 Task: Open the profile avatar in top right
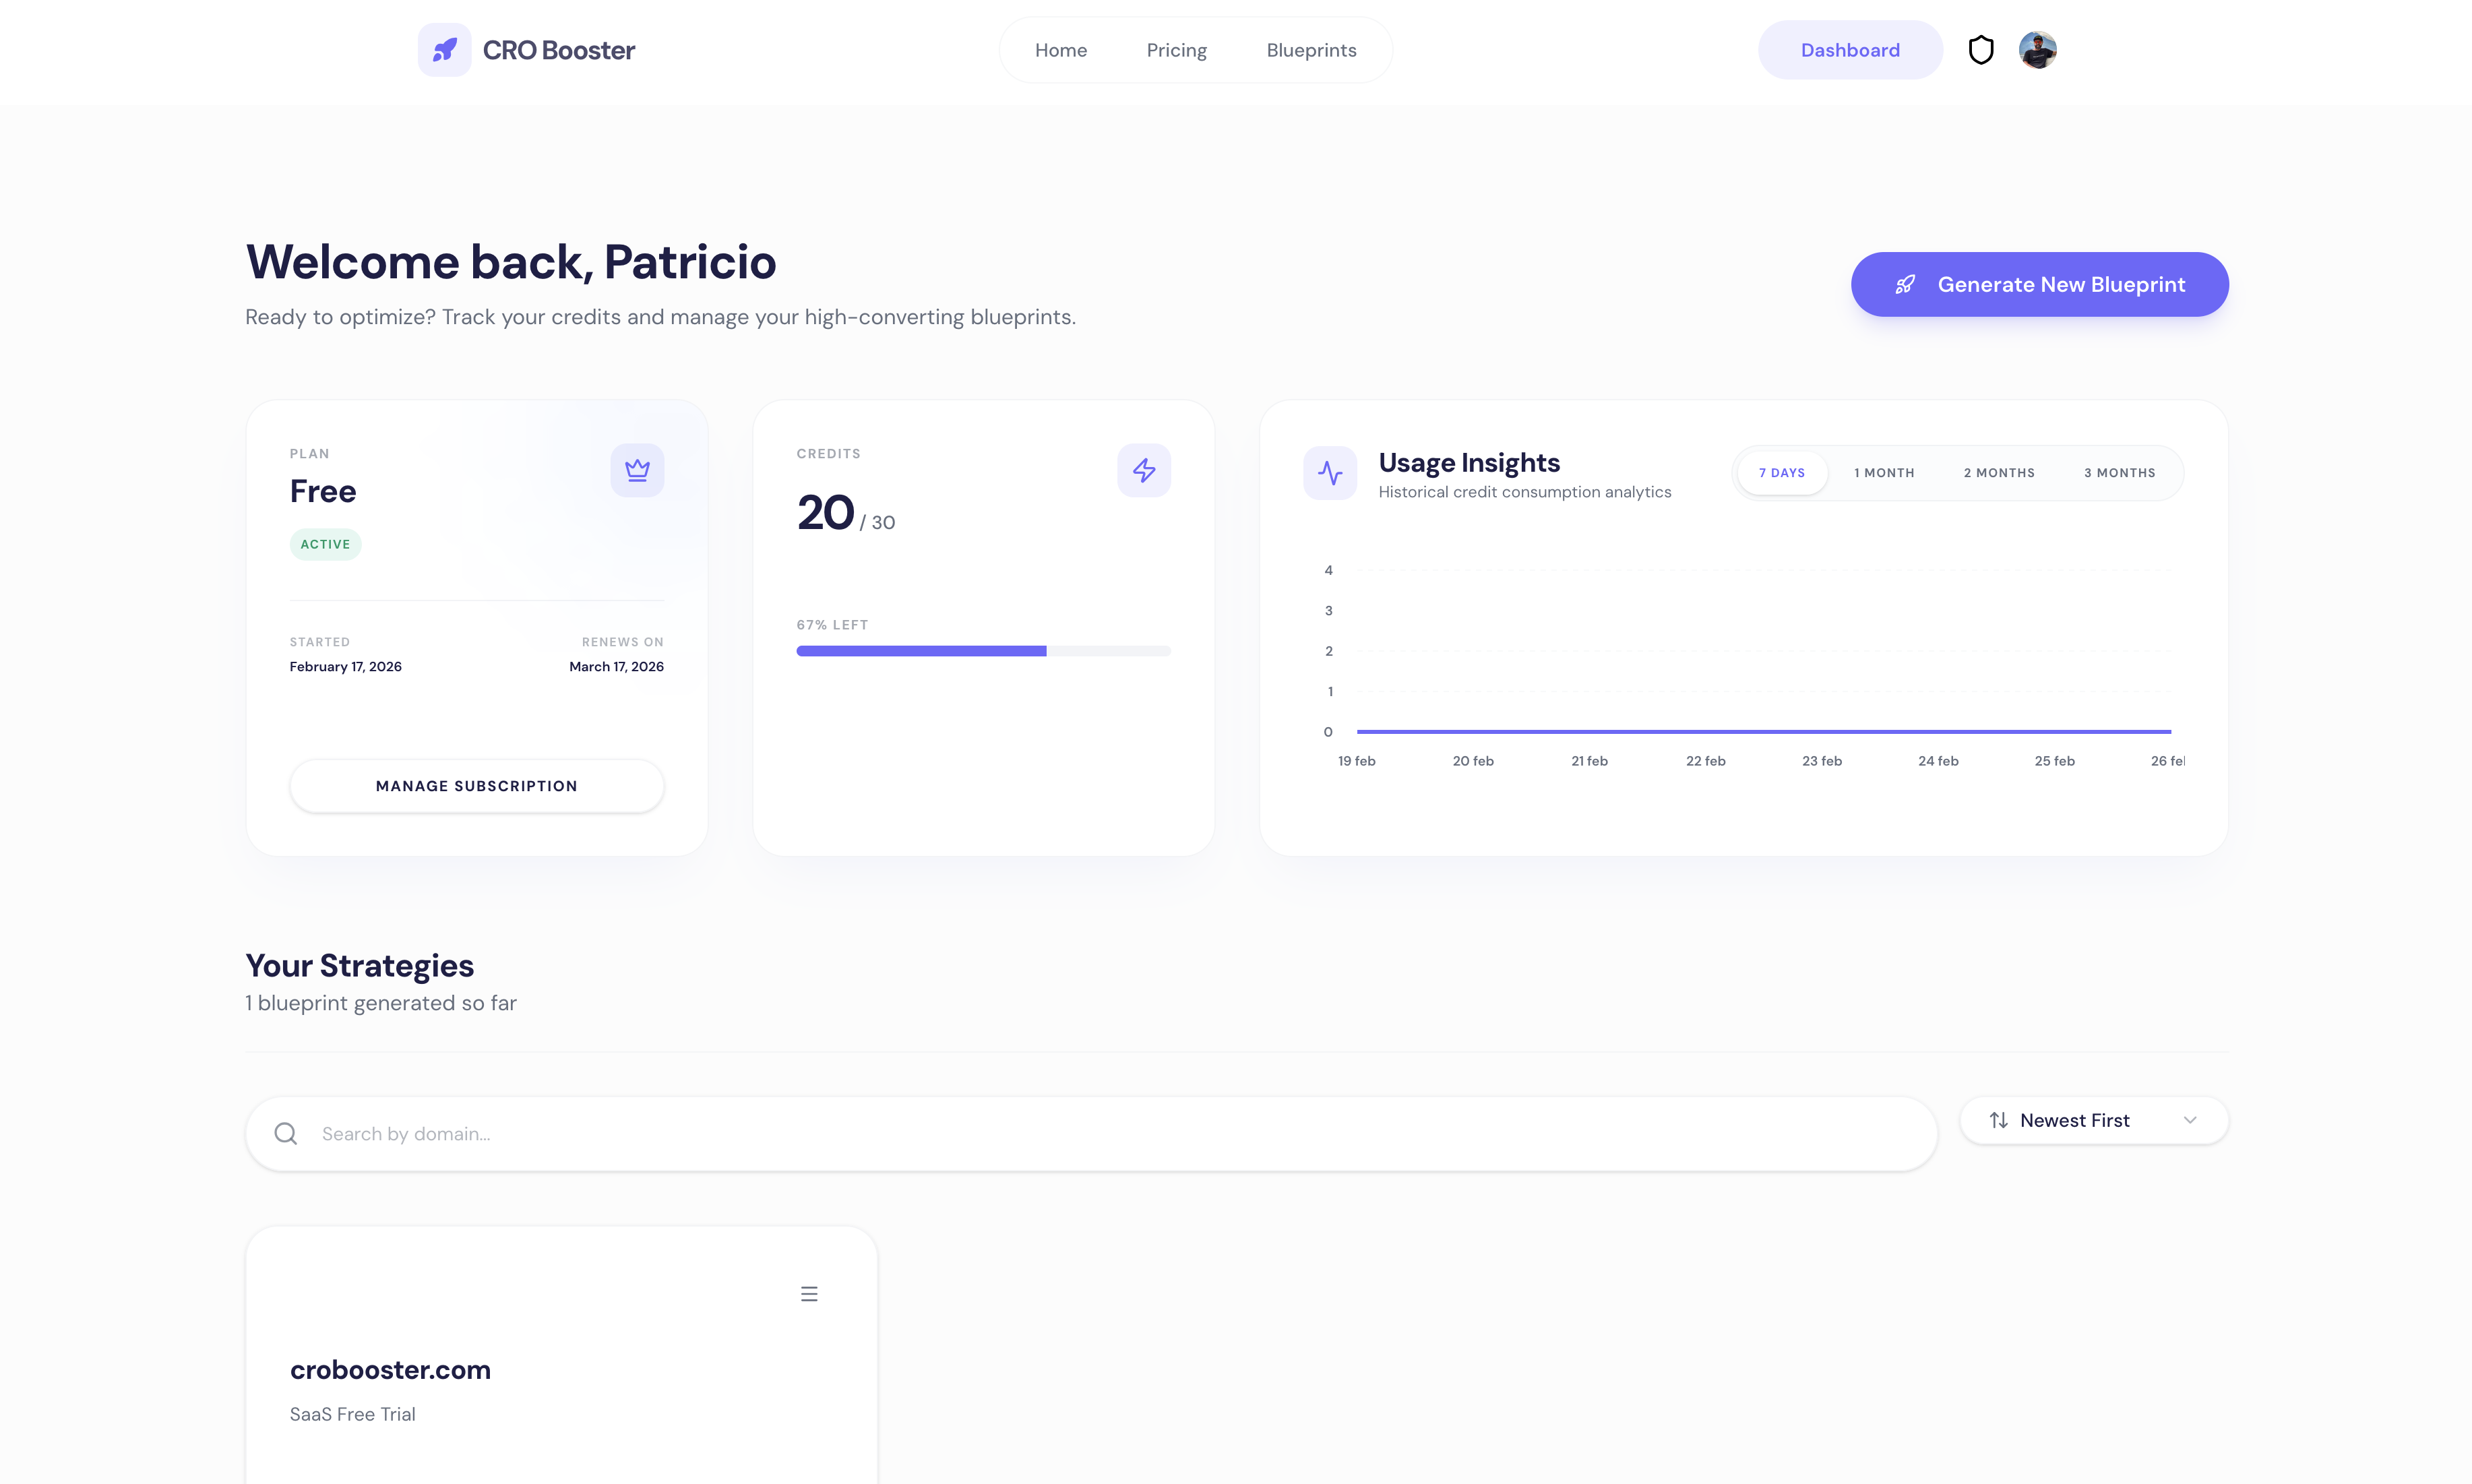[2038, 49]
